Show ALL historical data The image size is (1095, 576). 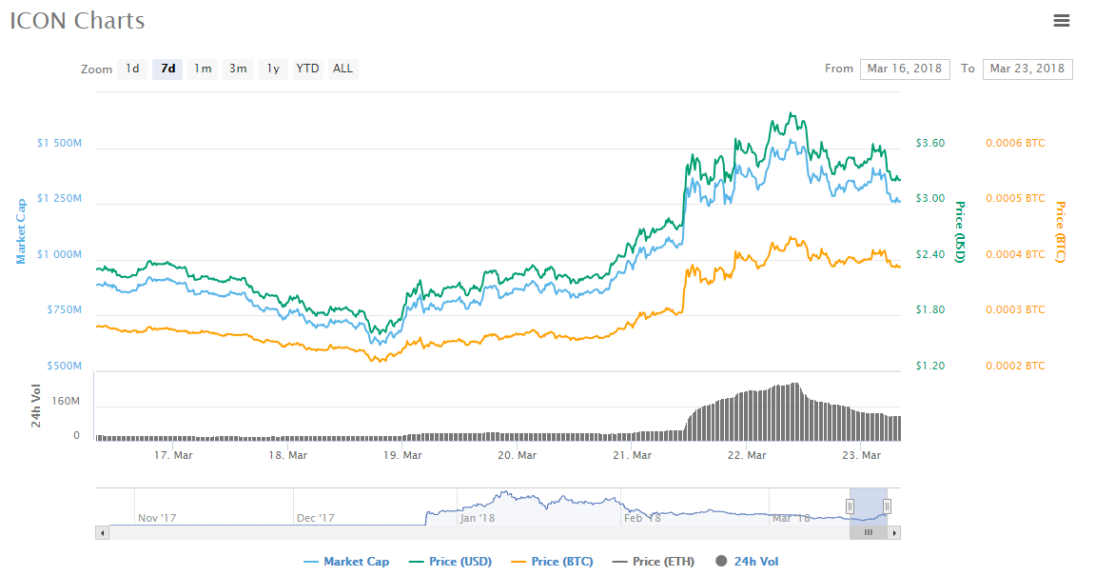(342, 69)
